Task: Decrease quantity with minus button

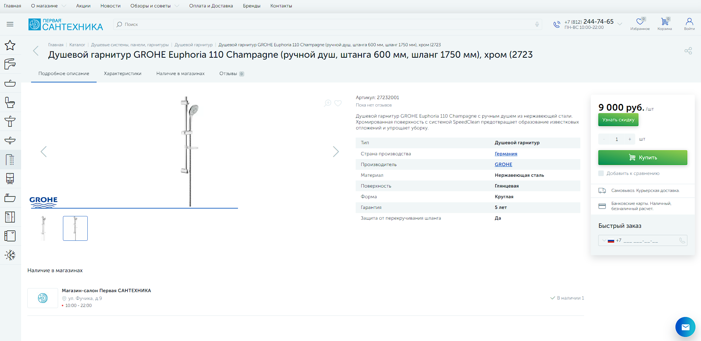Action: click(604, 139)
